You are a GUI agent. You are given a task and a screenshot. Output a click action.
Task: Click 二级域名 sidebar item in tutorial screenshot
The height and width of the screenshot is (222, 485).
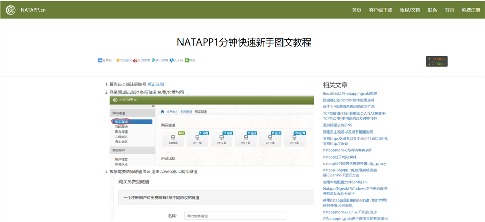121,137
